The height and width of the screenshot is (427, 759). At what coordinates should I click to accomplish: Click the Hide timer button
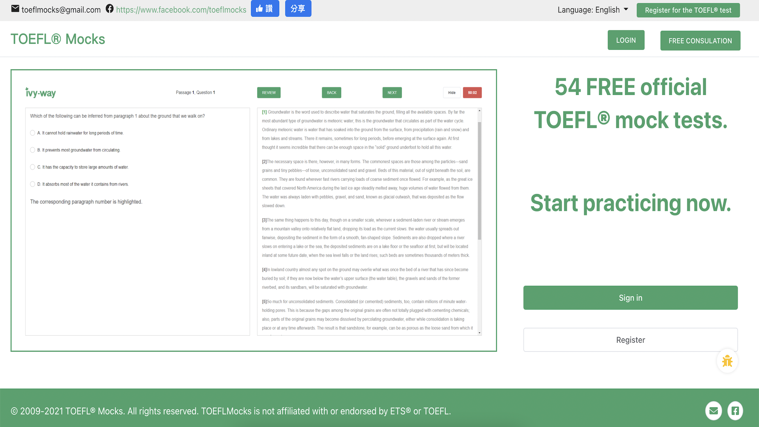pyautogui.click(x=452, y=93)
